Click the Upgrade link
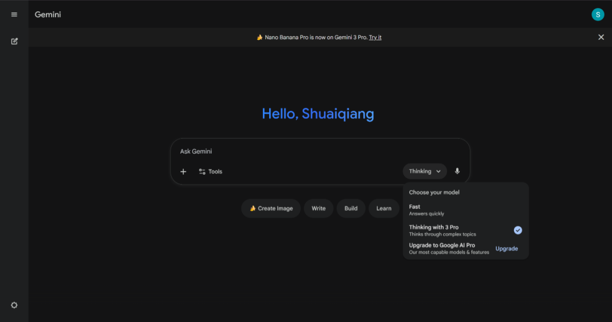 click(507, 249)
